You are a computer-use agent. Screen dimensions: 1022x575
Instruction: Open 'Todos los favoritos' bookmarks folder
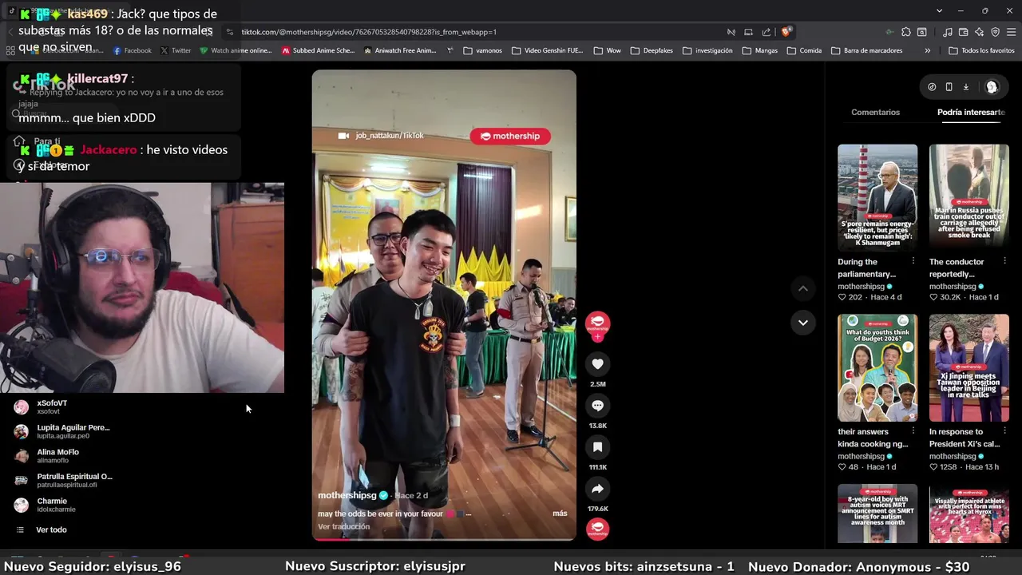(981, 50)
